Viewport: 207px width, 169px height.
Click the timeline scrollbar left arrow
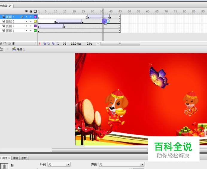98,43
